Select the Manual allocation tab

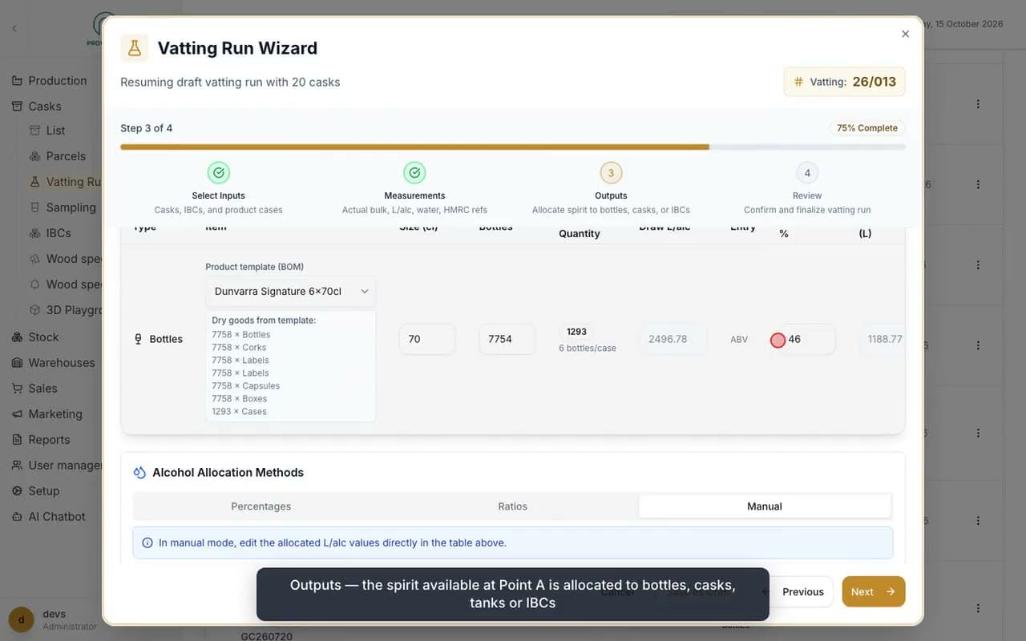765,506
